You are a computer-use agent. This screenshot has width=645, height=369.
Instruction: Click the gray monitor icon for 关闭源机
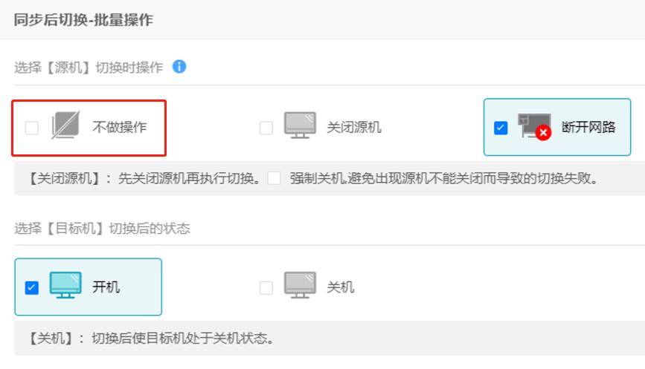[x=300, y=125]
